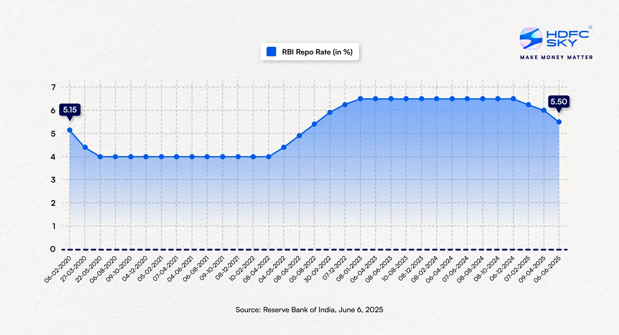Click the HDFC Sky logo icon
This screenshot has width=619, height=335.
point(531,38)
